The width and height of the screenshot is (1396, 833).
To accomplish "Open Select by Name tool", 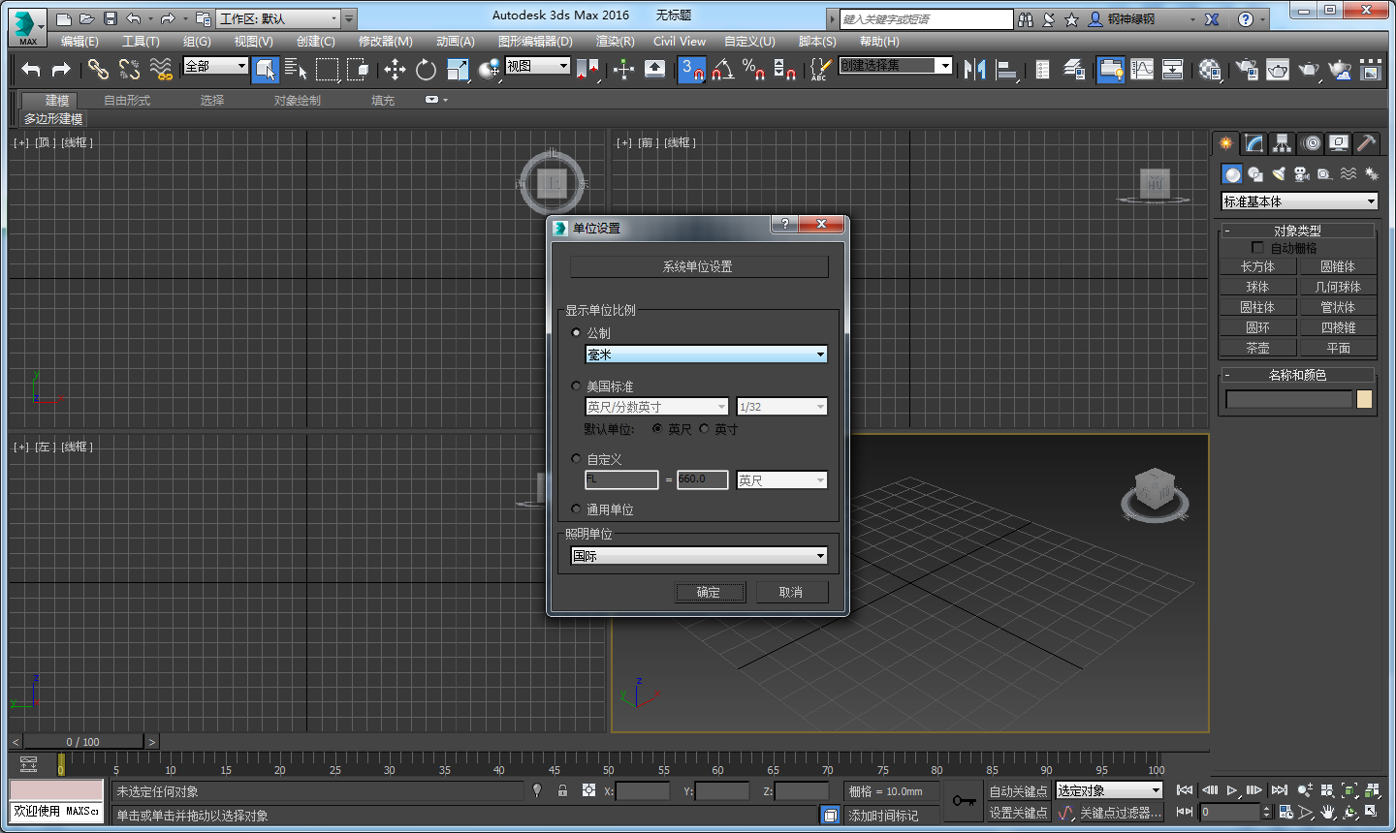I will coord(296,69).
